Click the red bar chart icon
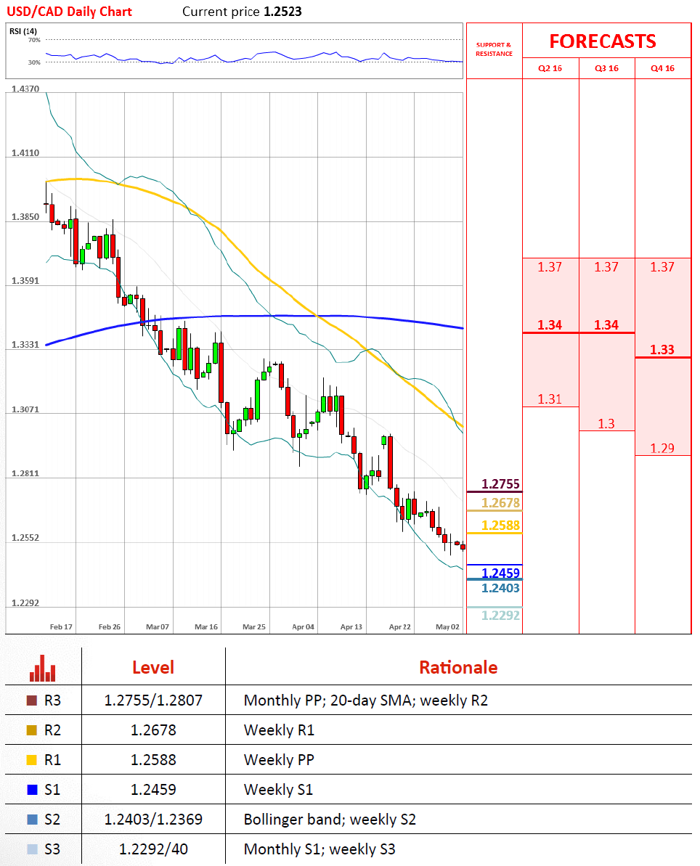Viewport: 700px width, 866px height. pos(43,669)
